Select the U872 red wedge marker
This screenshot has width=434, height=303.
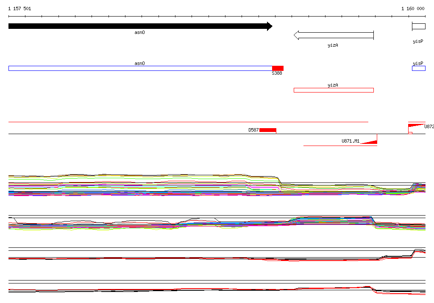(x=416, y=125)
